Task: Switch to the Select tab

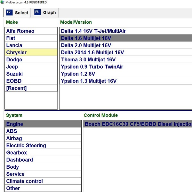Action: point(16,12)
